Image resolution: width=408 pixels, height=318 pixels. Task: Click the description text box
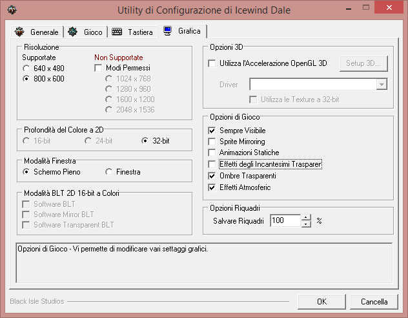(204, 262)
